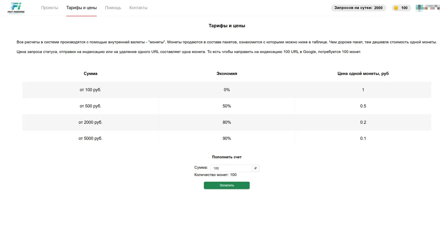
Task: Click the Запросов на сутки 2000 badge
Action: [x=358, y=8]
